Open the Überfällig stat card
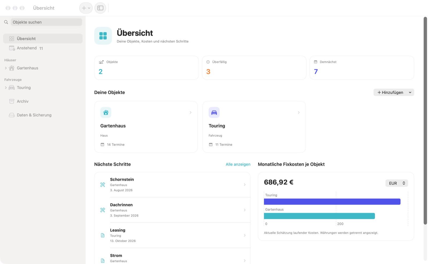The width and height of the screenshot is (428, 264). point(254,68)
